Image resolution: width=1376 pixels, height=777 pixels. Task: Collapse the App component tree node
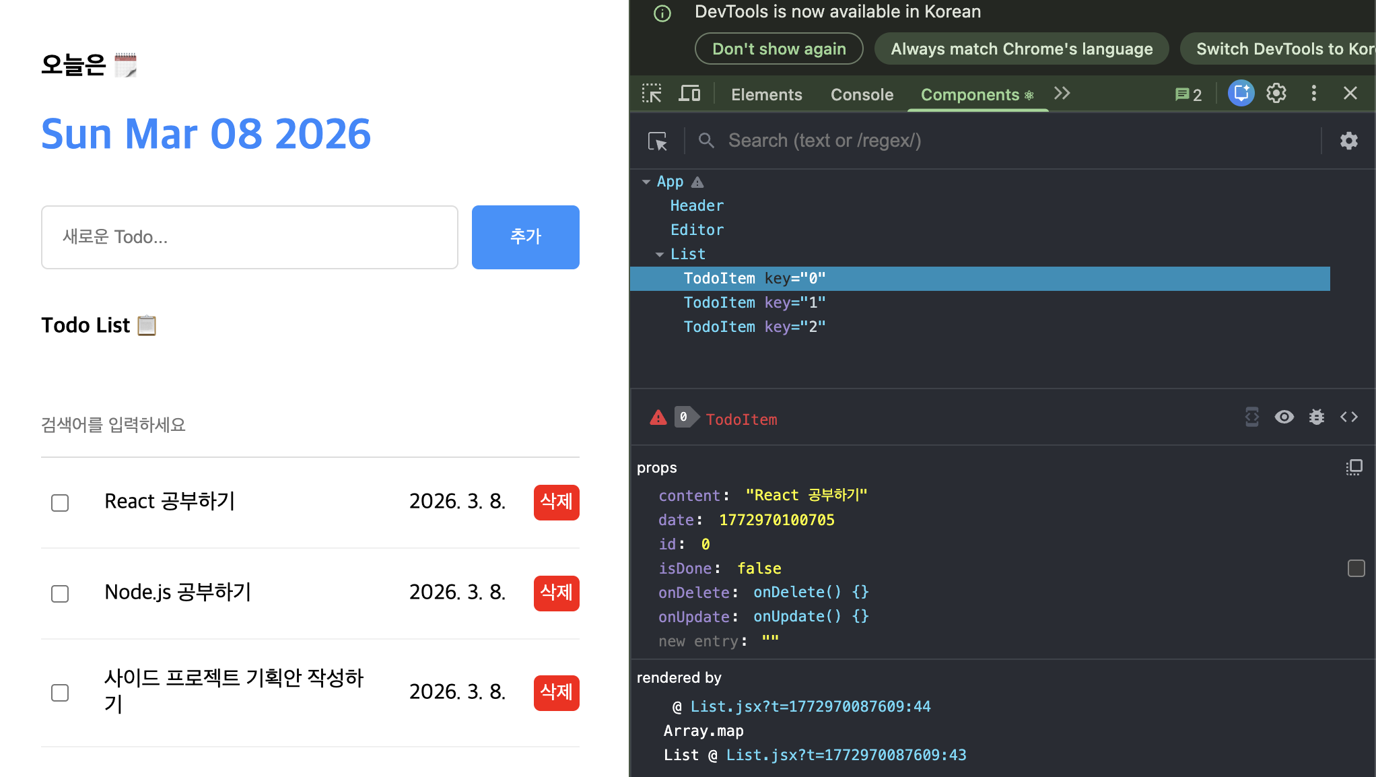[x=646, y=182]
